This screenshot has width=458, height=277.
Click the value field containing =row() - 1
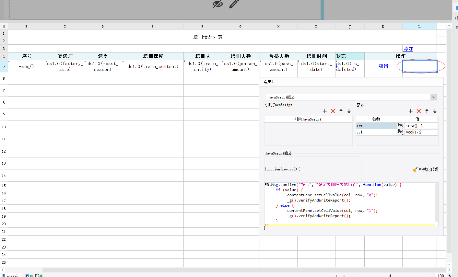(421, 126)
